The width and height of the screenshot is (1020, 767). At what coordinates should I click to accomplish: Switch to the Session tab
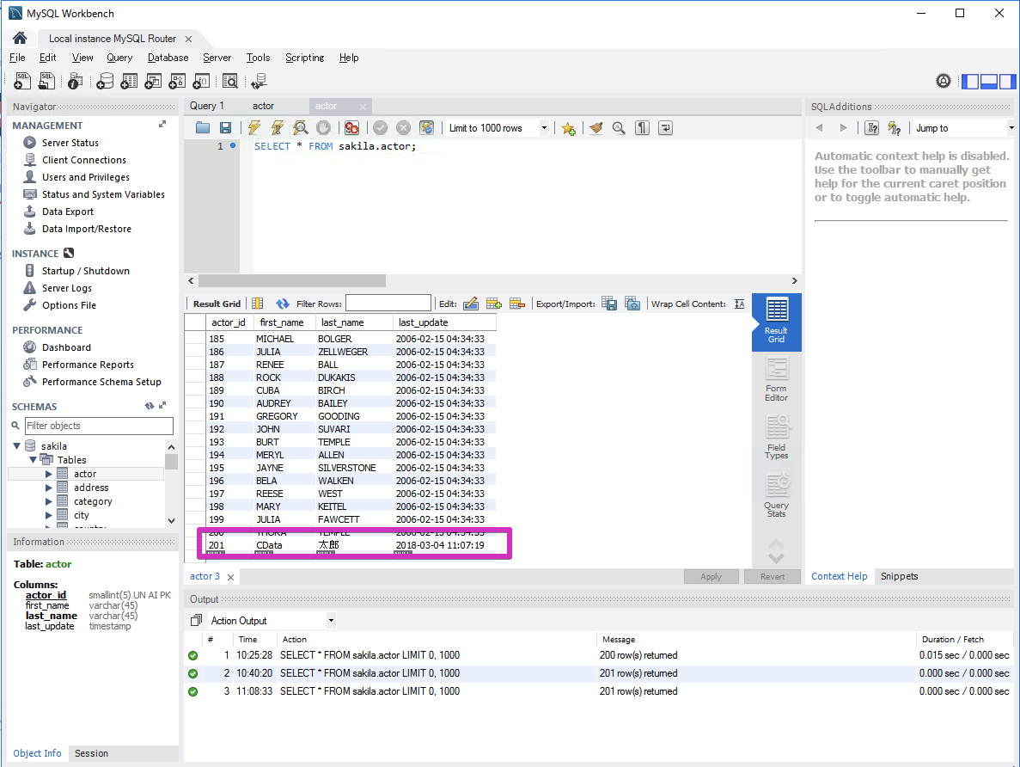pyautogui.click(x=91, y=753)
